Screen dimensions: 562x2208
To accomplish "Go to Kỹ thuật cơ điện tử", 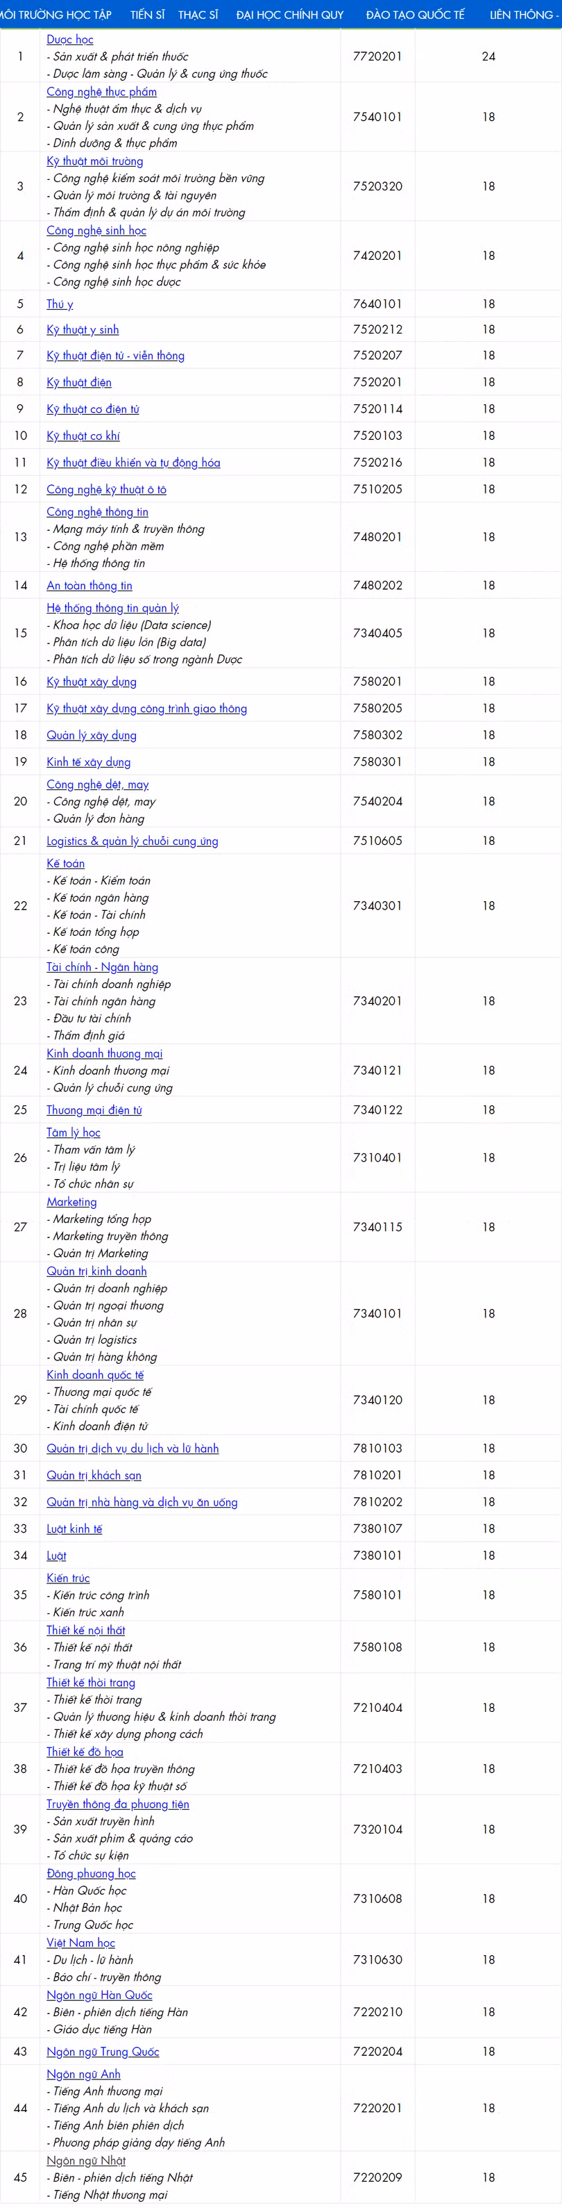I will pos(92,409).
